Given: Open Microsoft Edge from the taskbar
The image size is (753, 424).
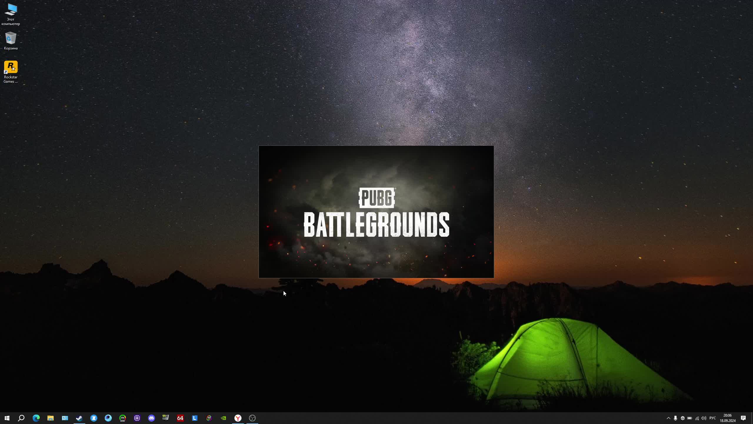Looking at the screenshot, I should pyautogui.click(x=36, y=418).
